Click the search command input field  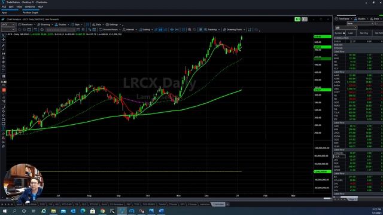tap(60, 30)
